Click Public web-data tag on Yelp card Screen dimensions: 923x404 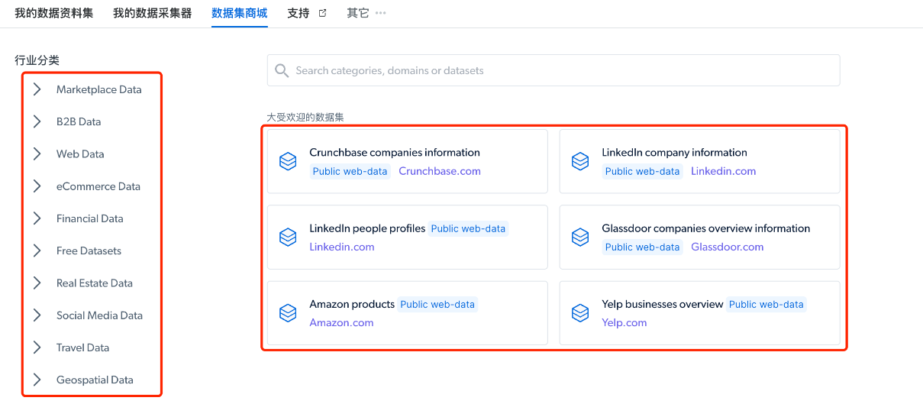point(766,304)
